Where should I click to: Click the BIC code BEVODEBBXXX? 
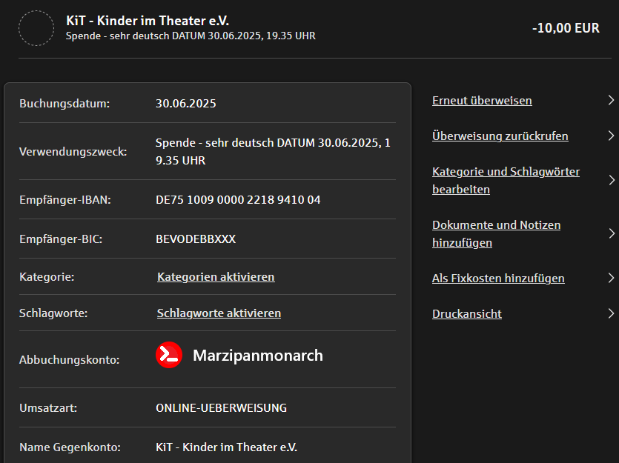coord(196,239)
